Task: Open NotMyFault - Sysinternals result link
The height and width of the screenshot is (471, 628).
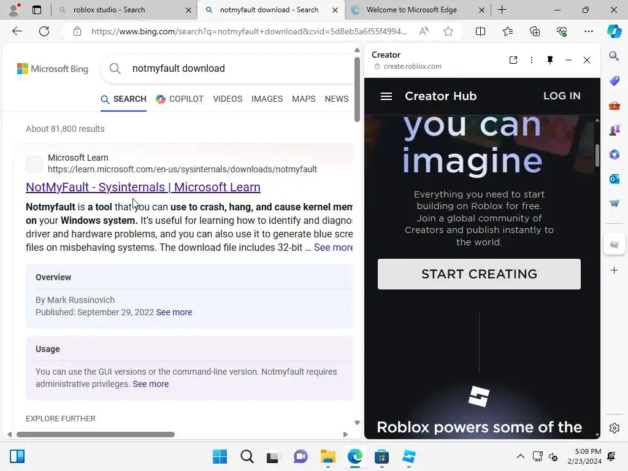Action: coord(143,187)
